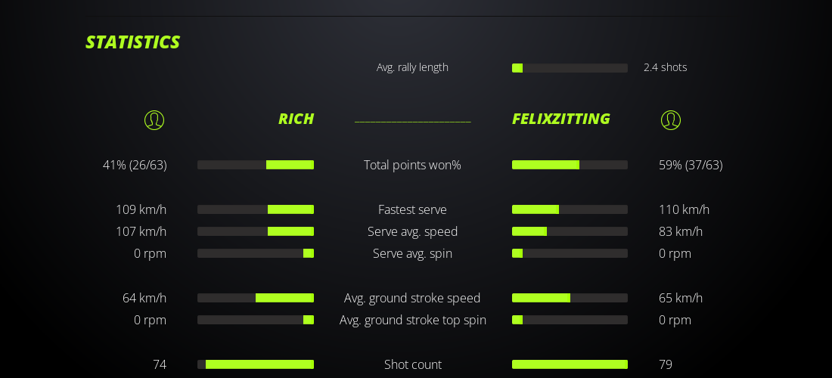Click Rich's player avatar icon
This screenshot has width=832, height=378.
coord(154,119)
